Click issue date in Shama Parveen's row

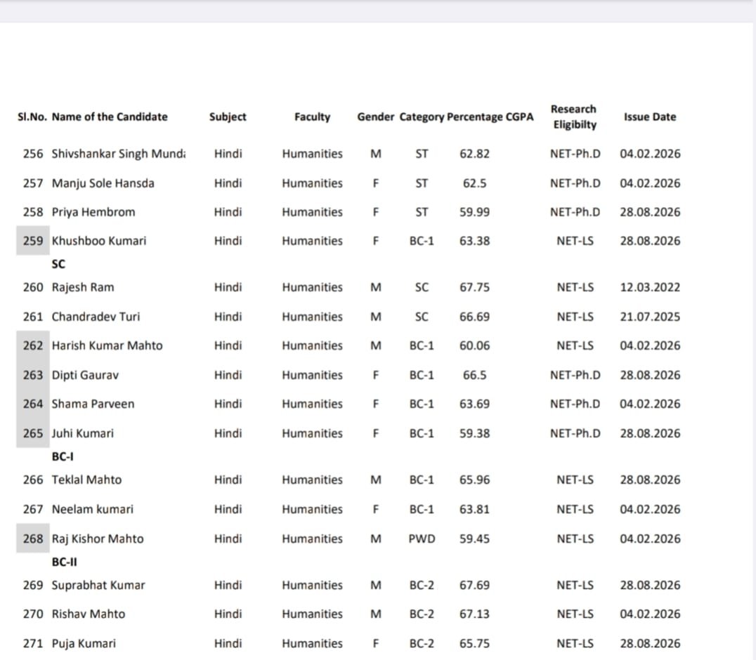click(x=650, y=404)
